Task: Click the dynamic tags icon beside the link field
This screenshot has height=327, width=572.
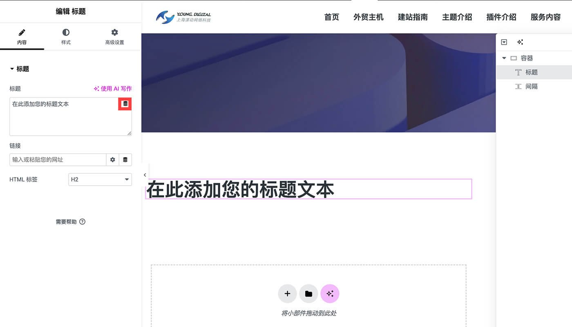Action: pyautogui.click(x=125, y=159)
